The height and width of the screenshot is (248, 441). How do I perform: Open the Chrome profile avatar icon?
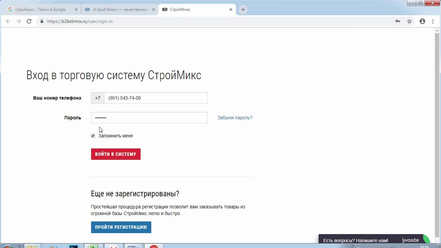pyautogui.click(x=422, y=21)
